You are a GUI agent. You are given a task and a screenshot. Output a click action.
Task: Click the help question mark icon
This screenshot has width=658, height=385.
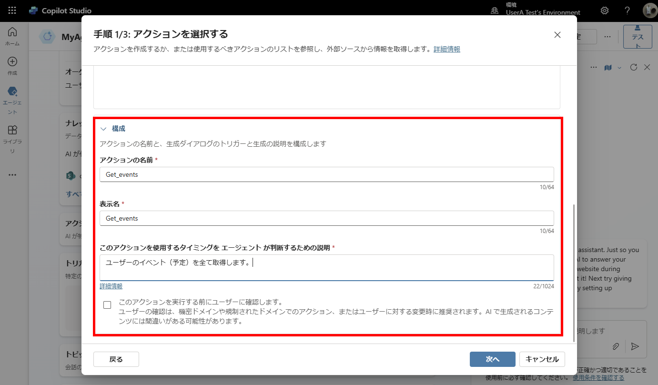coord(628,10)
